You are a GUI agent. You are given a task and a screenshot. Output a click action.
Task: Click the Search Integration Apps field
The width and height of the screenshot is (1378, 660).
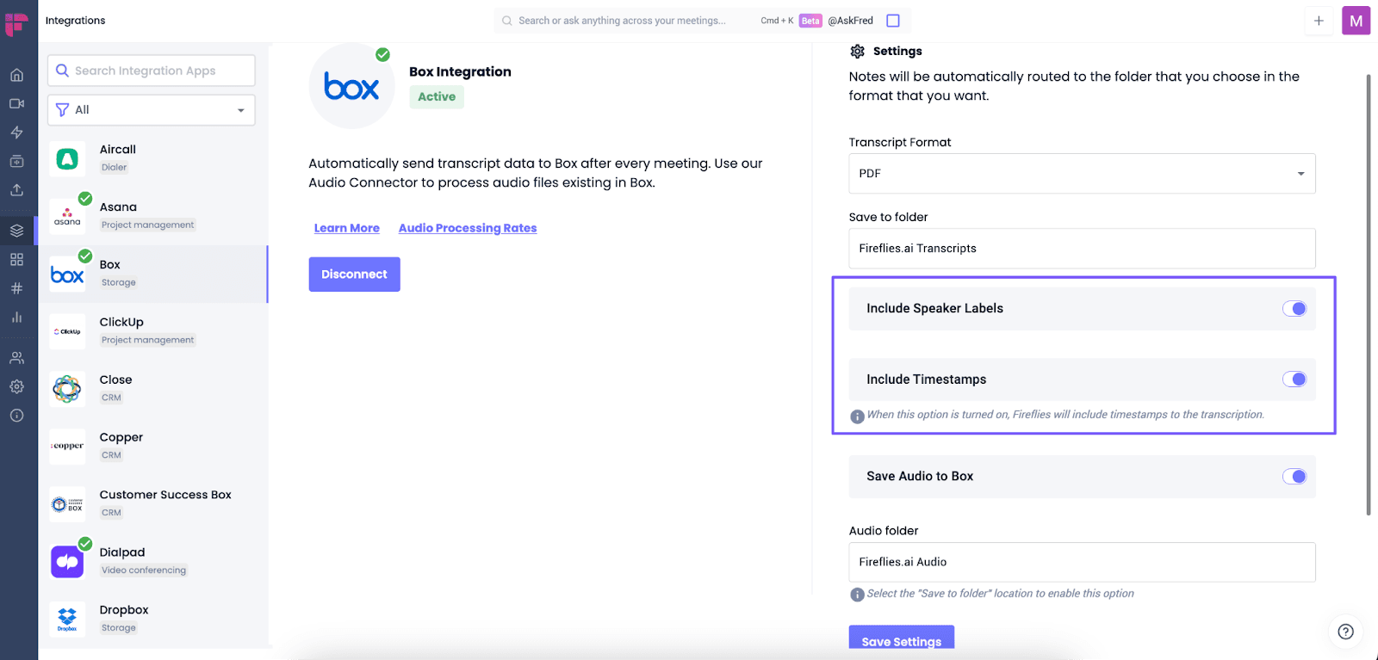(x=152, y=71)
